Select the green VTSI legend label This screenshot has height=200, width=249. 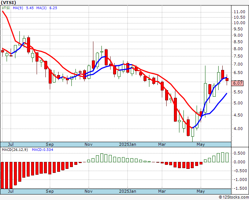6,8
